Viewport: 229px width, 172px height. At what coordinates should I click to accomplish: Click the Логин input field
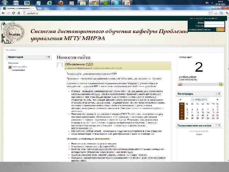pyautogui.click(x=214, y=23)
